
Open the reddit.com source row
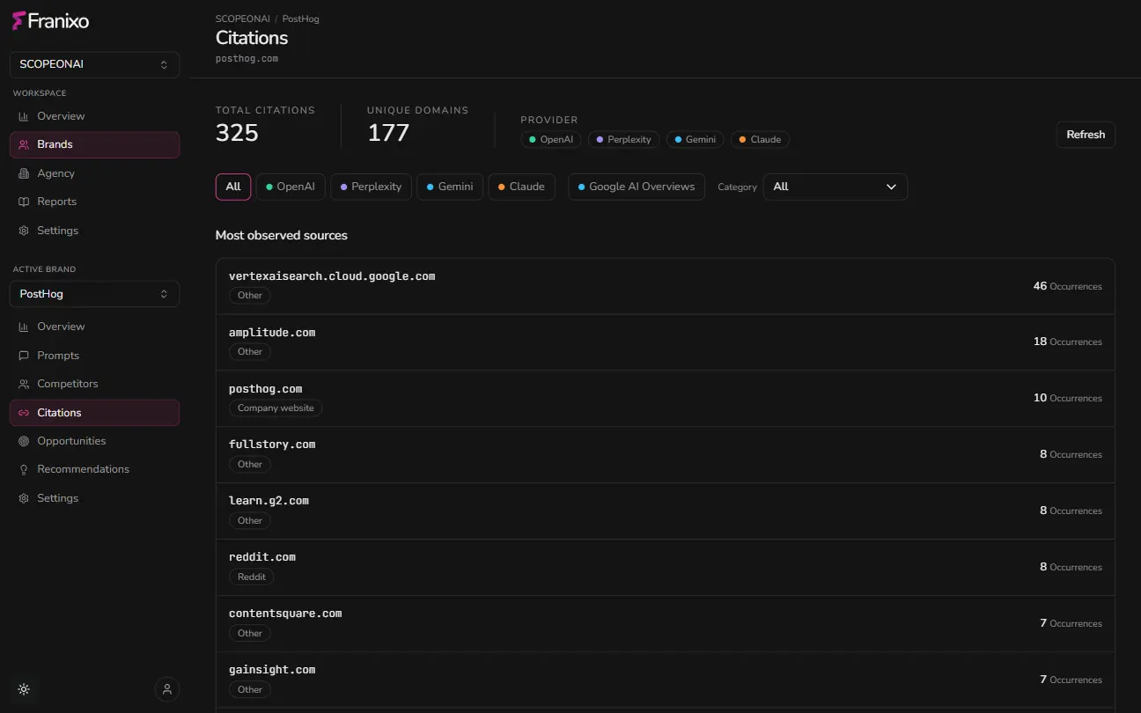666,568
